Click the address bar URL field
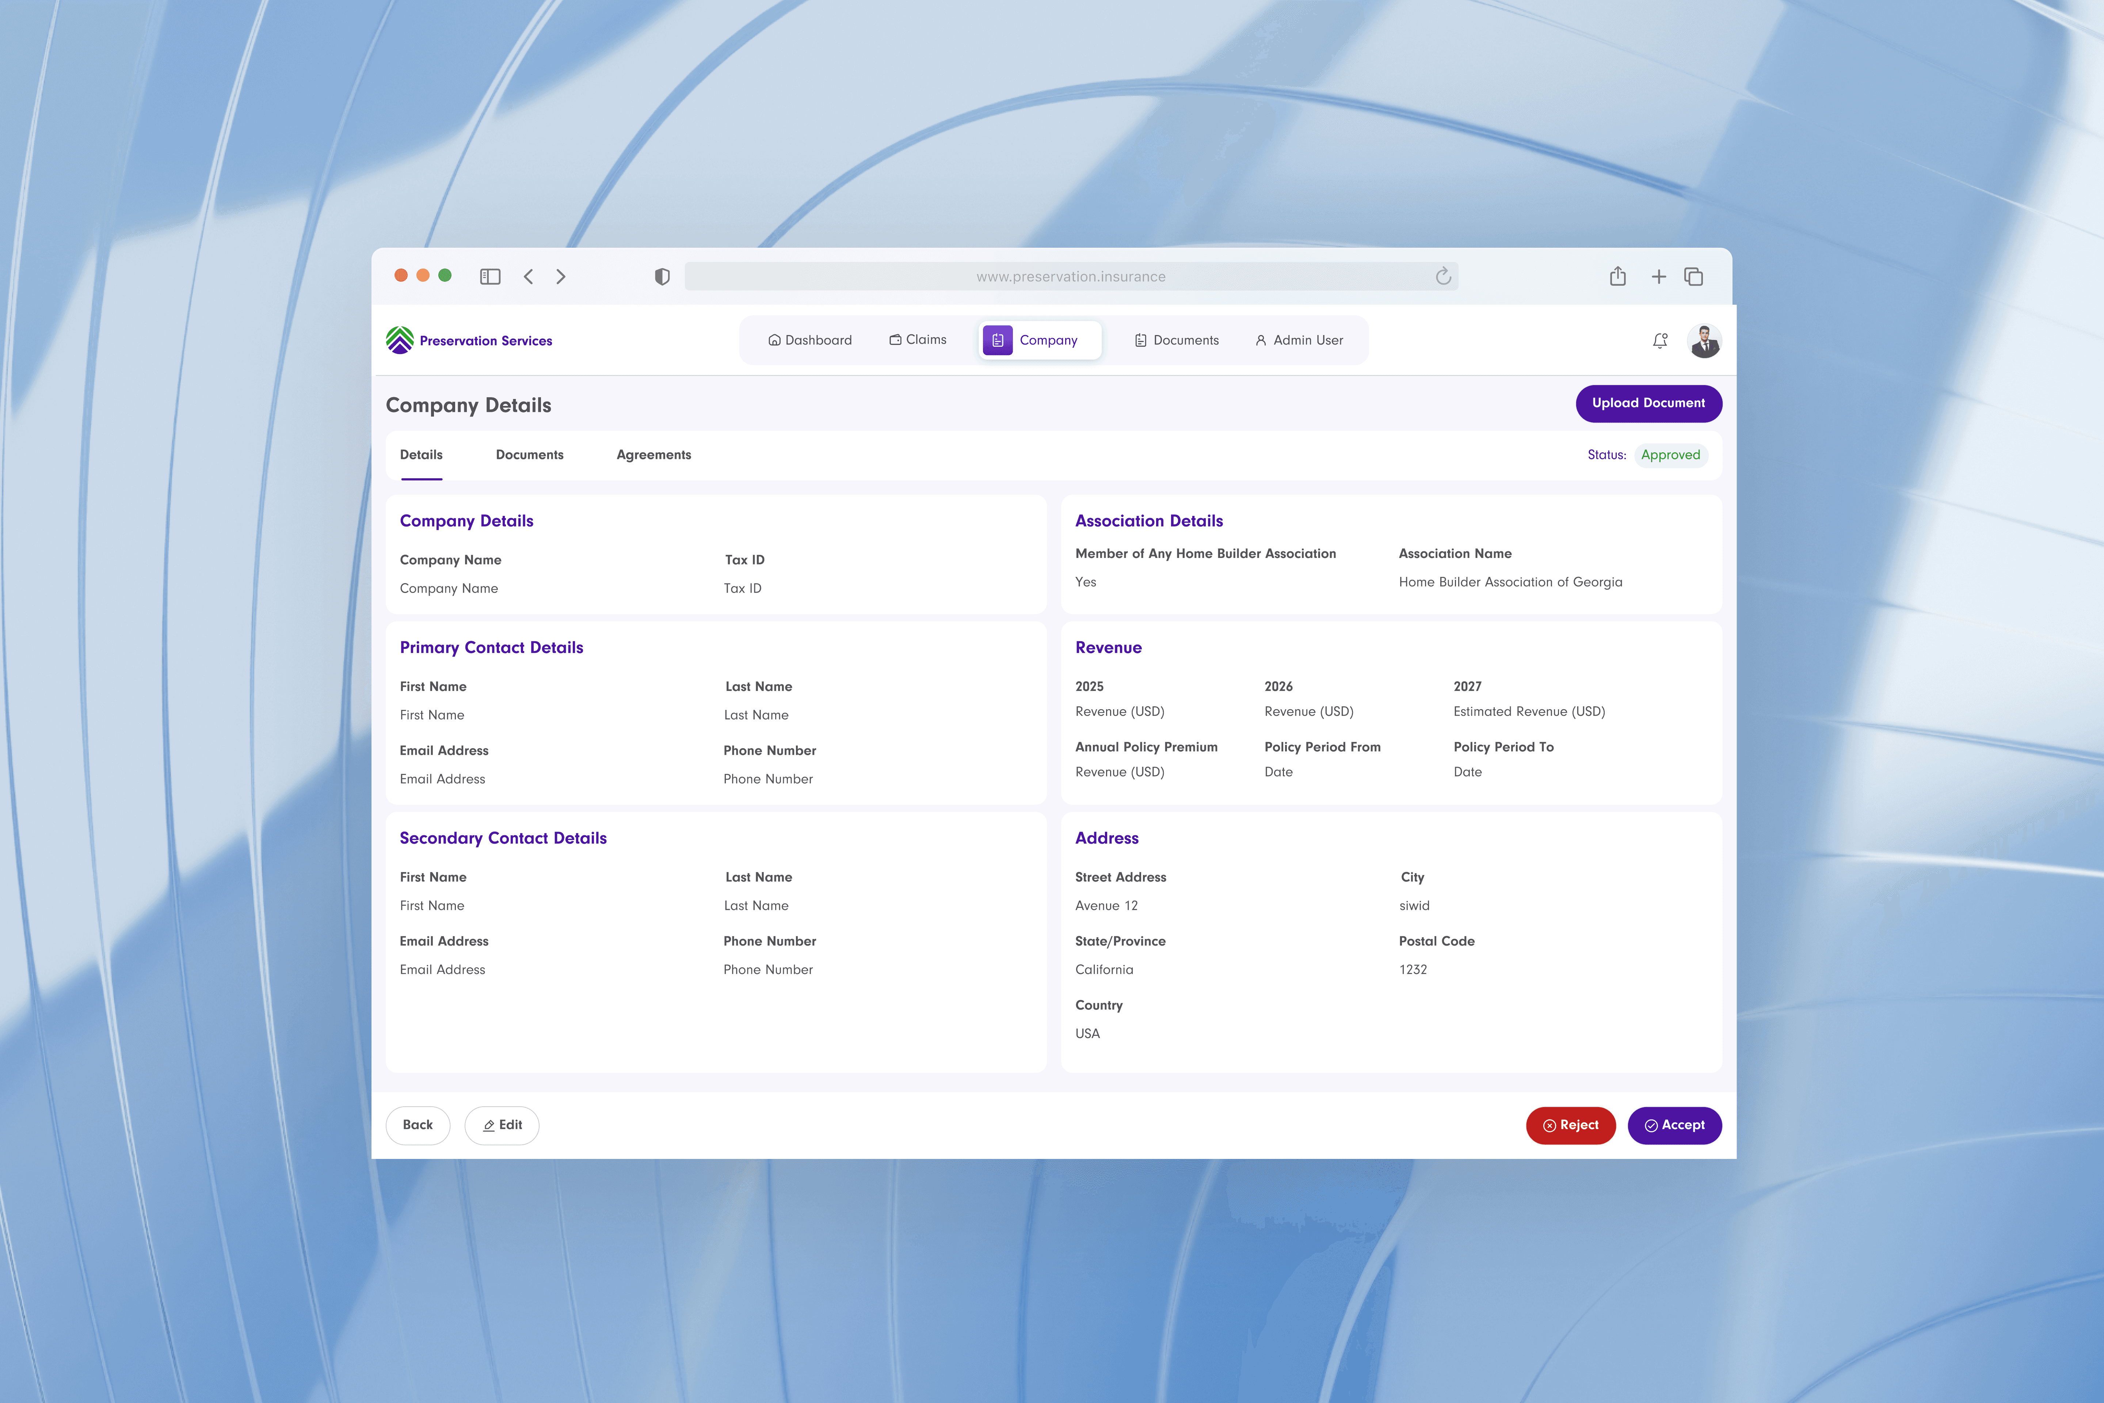 coord(1070,277)
